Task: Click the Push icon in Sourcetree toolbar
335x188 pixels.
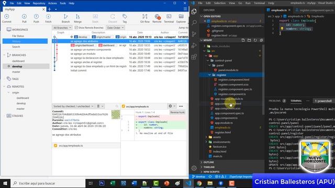Action: click(x=36, y=16)
